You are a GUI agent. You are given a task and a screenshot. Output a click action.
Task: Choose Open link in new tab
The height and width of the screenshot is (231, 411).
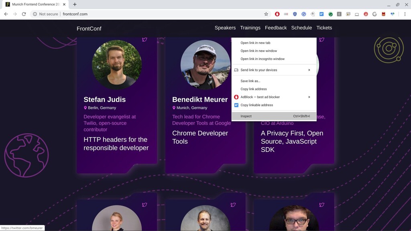coord(274,43)
